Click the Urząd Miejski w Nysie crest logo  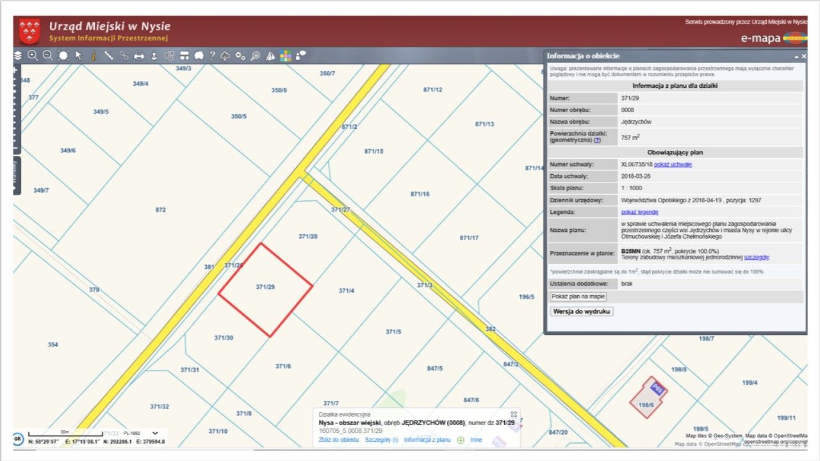point(29,31)
